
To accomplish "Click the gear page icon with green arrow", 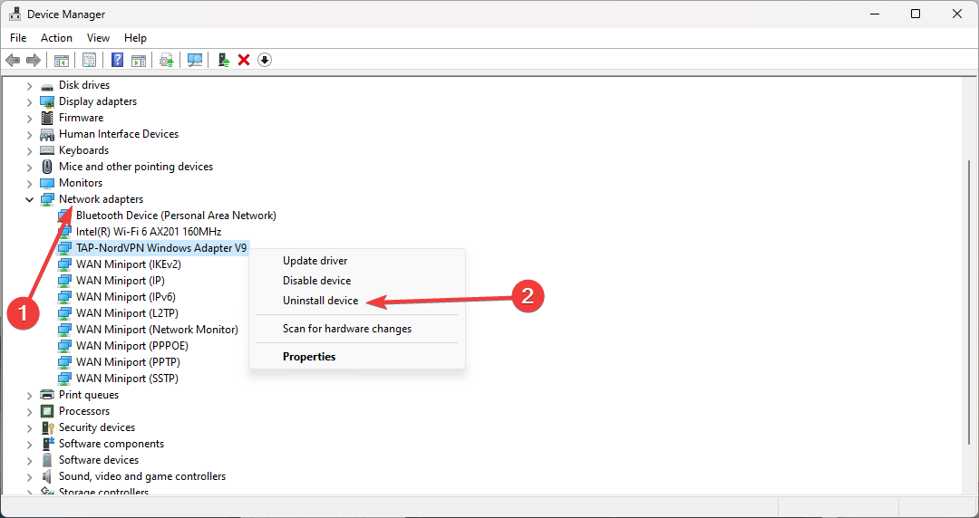I will point(166,60).
